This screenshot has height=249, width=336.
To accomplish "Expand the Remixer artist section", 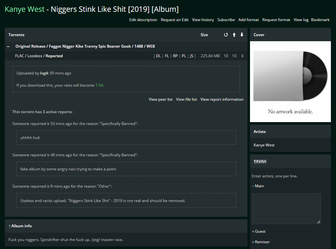I will click(261, 242).
